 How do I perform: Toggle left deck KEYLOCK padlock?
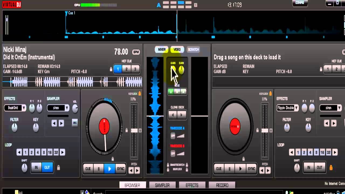pyautogui.click(x=140, y=94)
